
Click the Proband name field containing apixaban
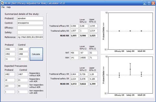pos(30,18)
